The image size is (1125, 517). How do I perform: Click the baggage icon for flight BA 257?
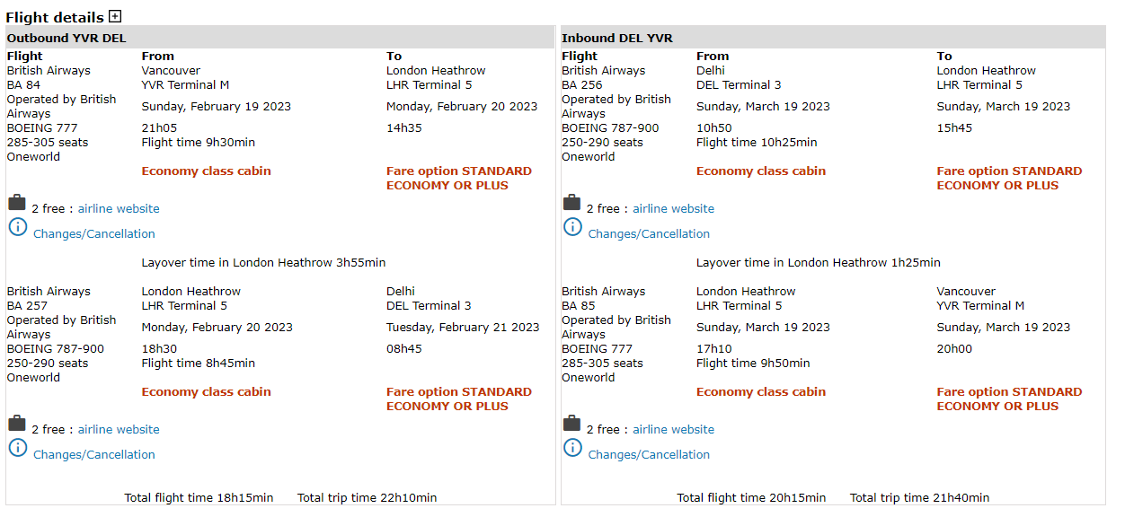[x=17, y=424]
